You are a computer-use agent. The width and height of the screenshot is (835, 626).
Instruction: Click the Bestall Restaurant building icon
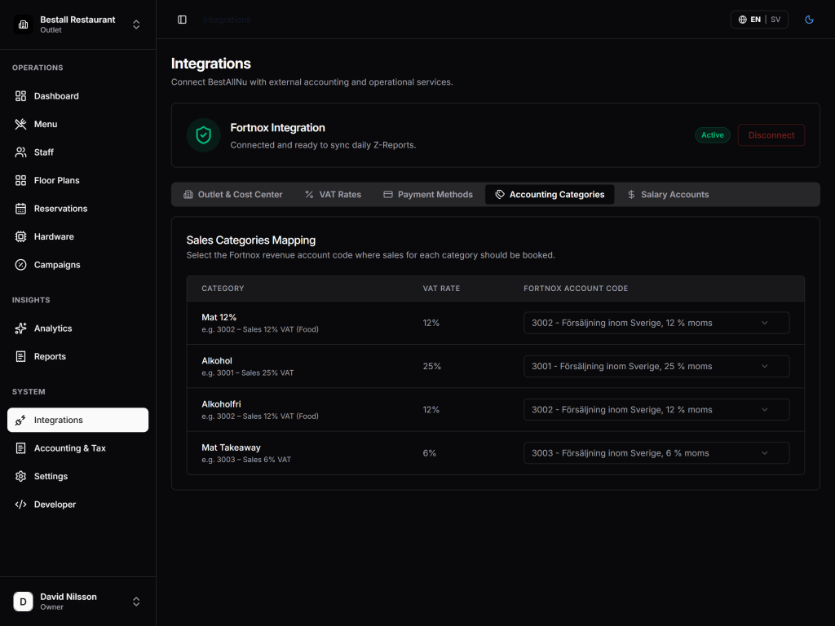(23, 24)
